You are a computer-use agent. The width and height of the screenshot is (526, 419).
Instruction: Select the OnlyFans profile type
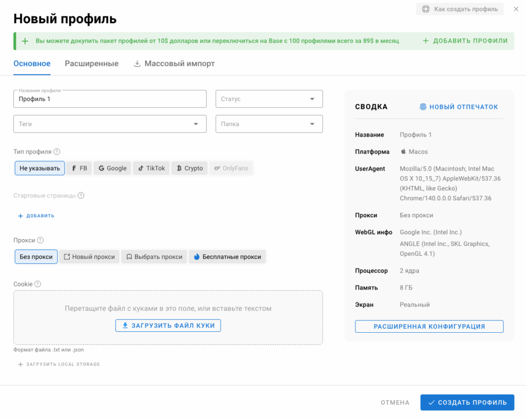(x=231, y=168)
